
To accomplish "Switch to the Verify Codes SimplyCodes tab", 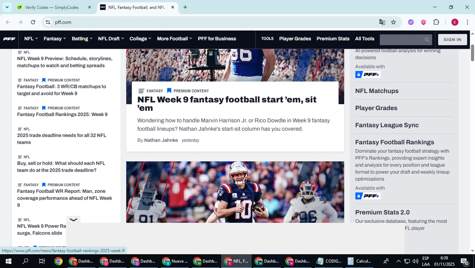I will [x=52, y=7].
